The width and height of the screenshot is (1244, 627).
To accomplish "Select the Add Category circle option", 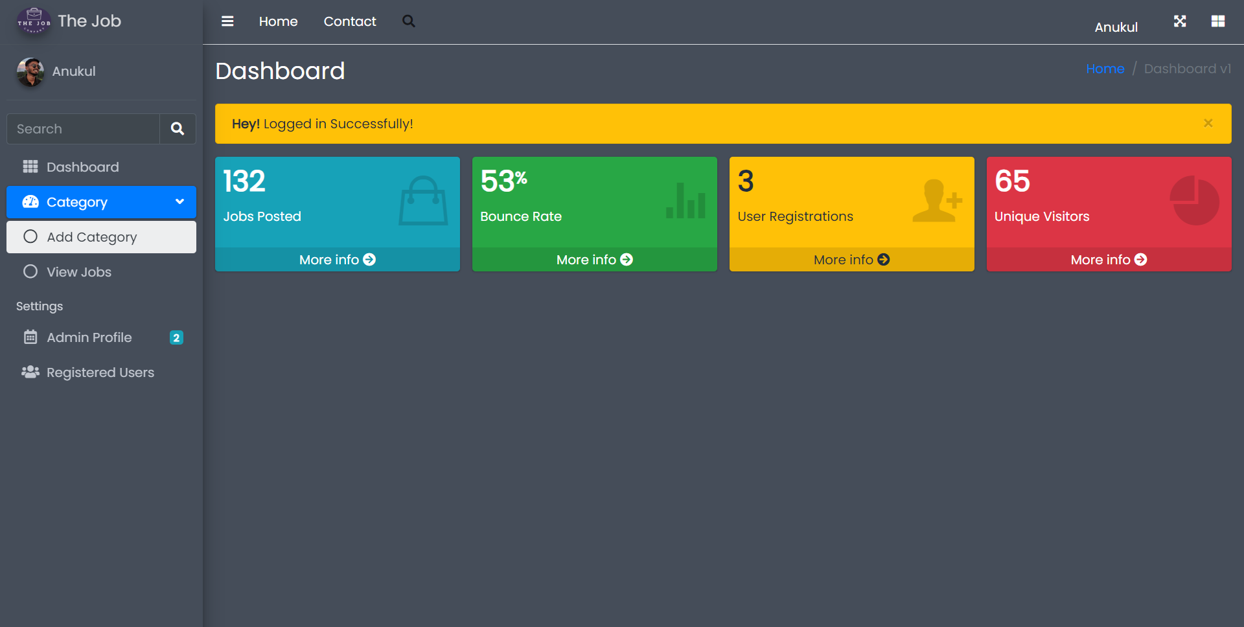I will (30, 237).
